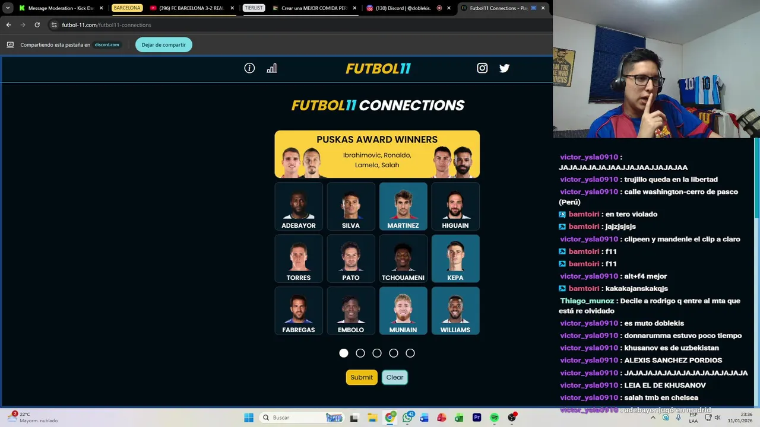Deselect the Martinez player card
The height and width of the screenshot is (427, 760).
pyautogui.click(x=403, y=206)
